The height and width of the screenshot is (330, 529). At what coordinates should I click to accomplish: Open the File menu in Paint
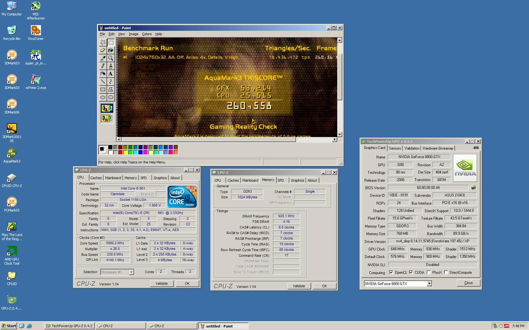(102, 34)
